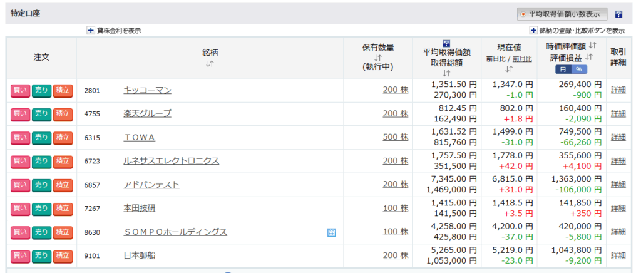Sort by 銘柄 column arrows
The width and height of the screenshot is (641, 273).
[210, 63]
